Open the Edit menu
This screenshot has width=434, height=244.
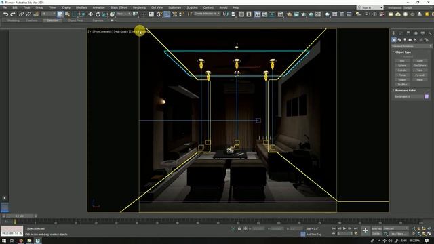click(15, 7)
